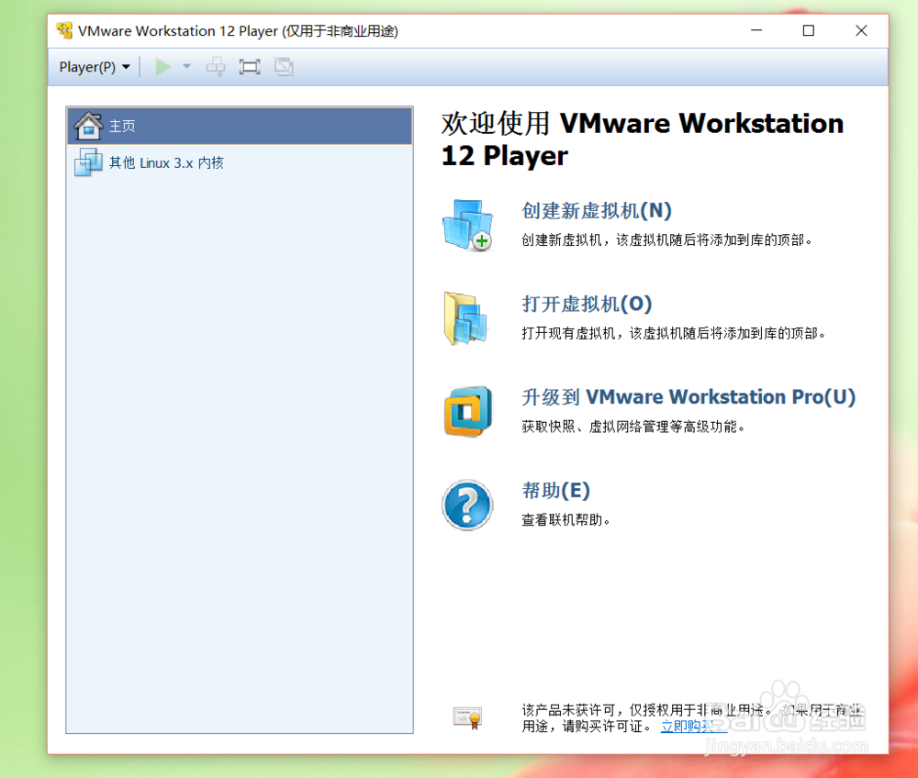The height and width of the screenshot is (778, 918).
Task: Click the Linux VM icon in library
Action: coord(88,162)
